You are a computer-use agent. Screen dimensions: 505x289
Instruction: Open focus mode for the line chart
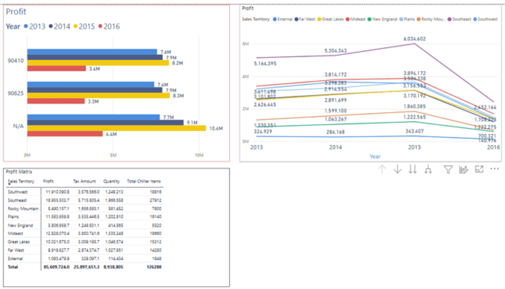[479, 169]
